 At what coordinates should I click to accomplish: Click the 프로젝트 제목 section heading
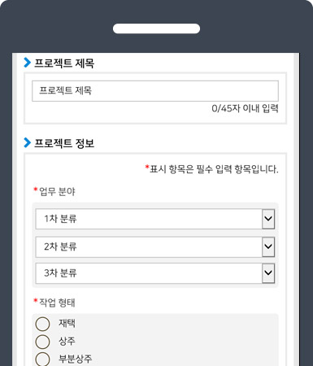pos(64,63)
